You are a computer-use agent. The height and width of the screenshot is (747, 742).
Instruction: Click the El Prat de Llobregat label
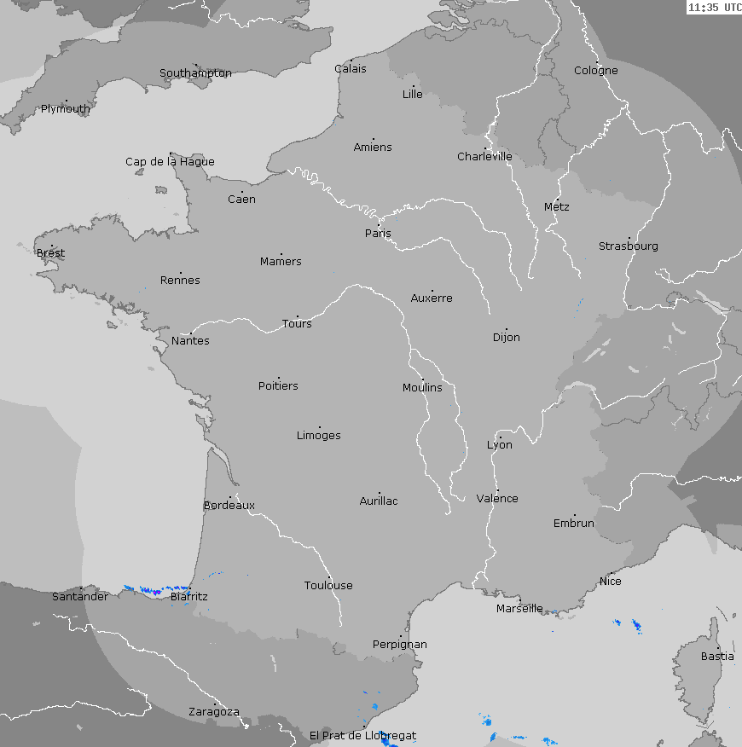(x=362, y=735)
